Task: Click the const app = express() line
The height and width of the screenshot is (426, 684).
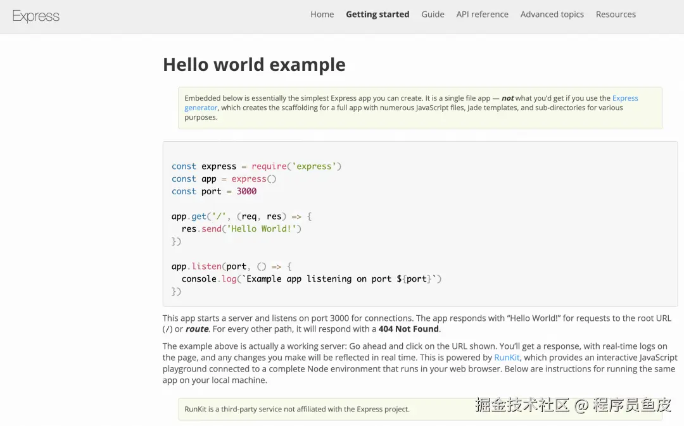Action: 224,179
